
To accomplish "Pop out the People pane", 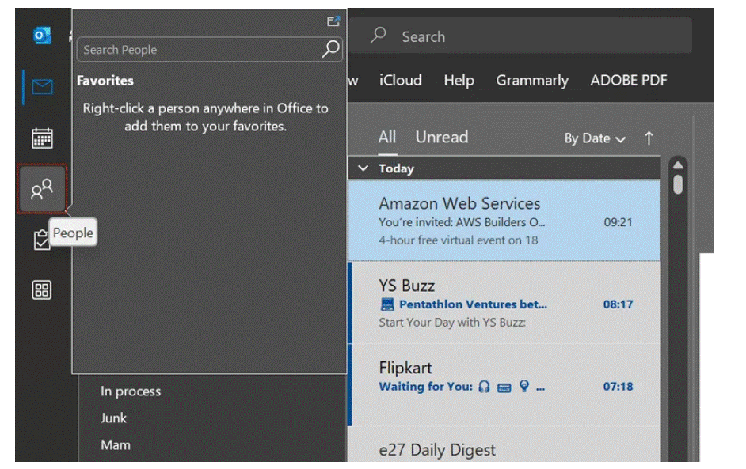I will coord(333,21).
